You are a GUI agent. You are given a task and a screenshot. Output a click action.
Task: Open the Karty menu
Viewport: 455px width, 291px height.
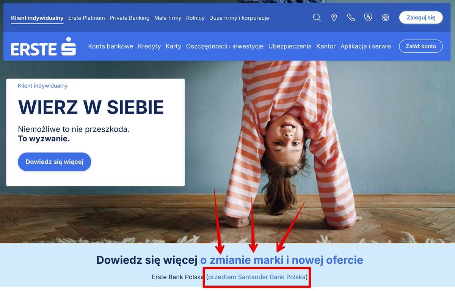[x=173, y=46]
